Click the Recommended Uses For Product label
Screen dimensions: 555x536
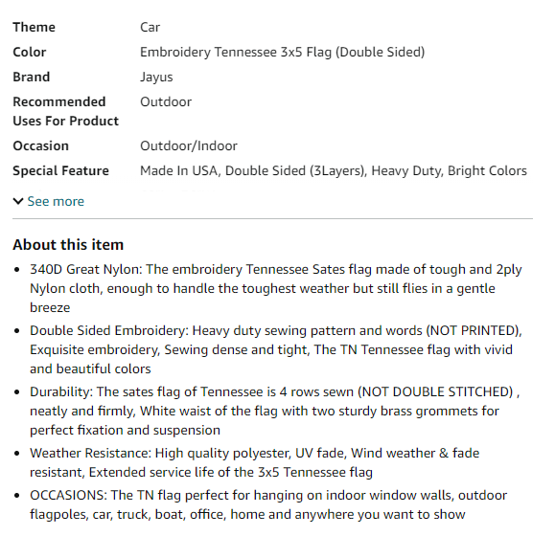(x=66, y=111)
